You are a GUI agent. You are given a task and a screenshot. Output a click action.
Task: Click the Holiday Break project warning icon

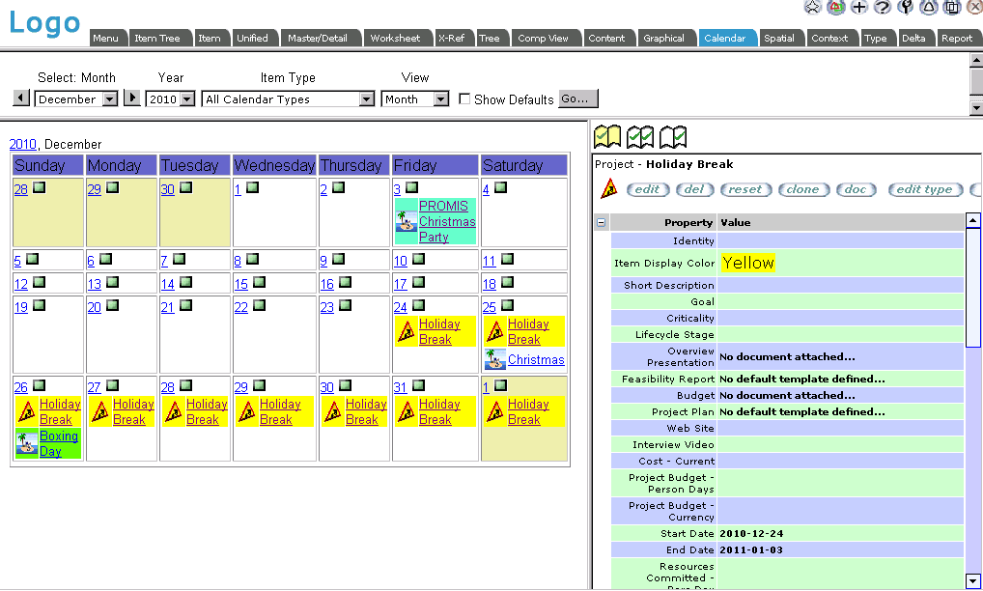pos(609,189)
